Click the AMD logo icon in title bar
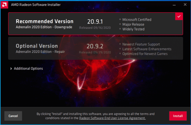The width and height of the screenshot is (191, 125). point(4,5)
